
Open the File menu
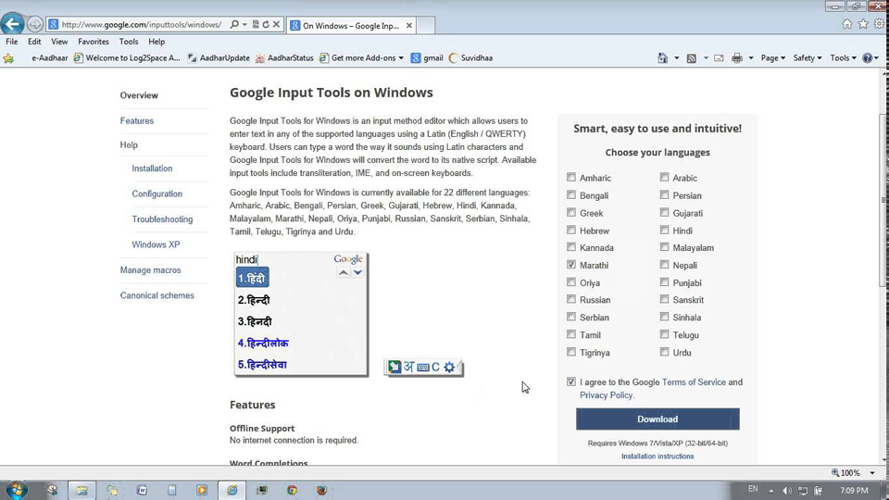[x=11, y=42]
